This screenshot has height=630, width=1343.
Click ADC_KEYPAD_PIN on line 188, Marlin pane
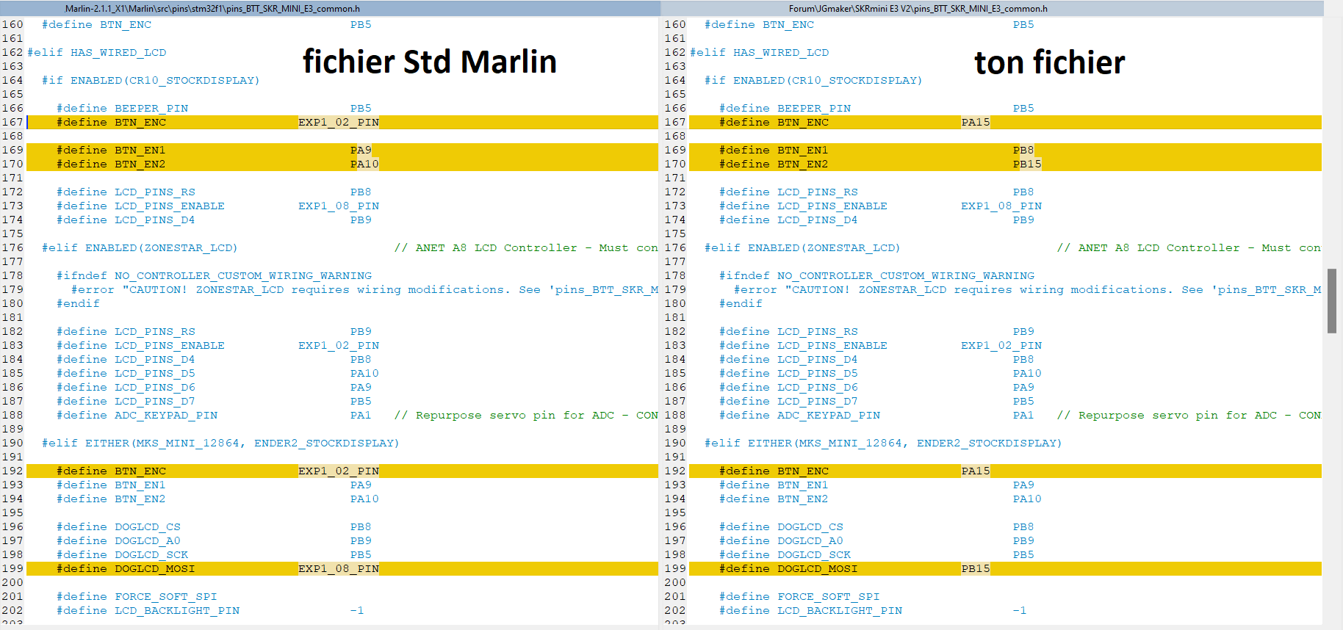(166, 416)
